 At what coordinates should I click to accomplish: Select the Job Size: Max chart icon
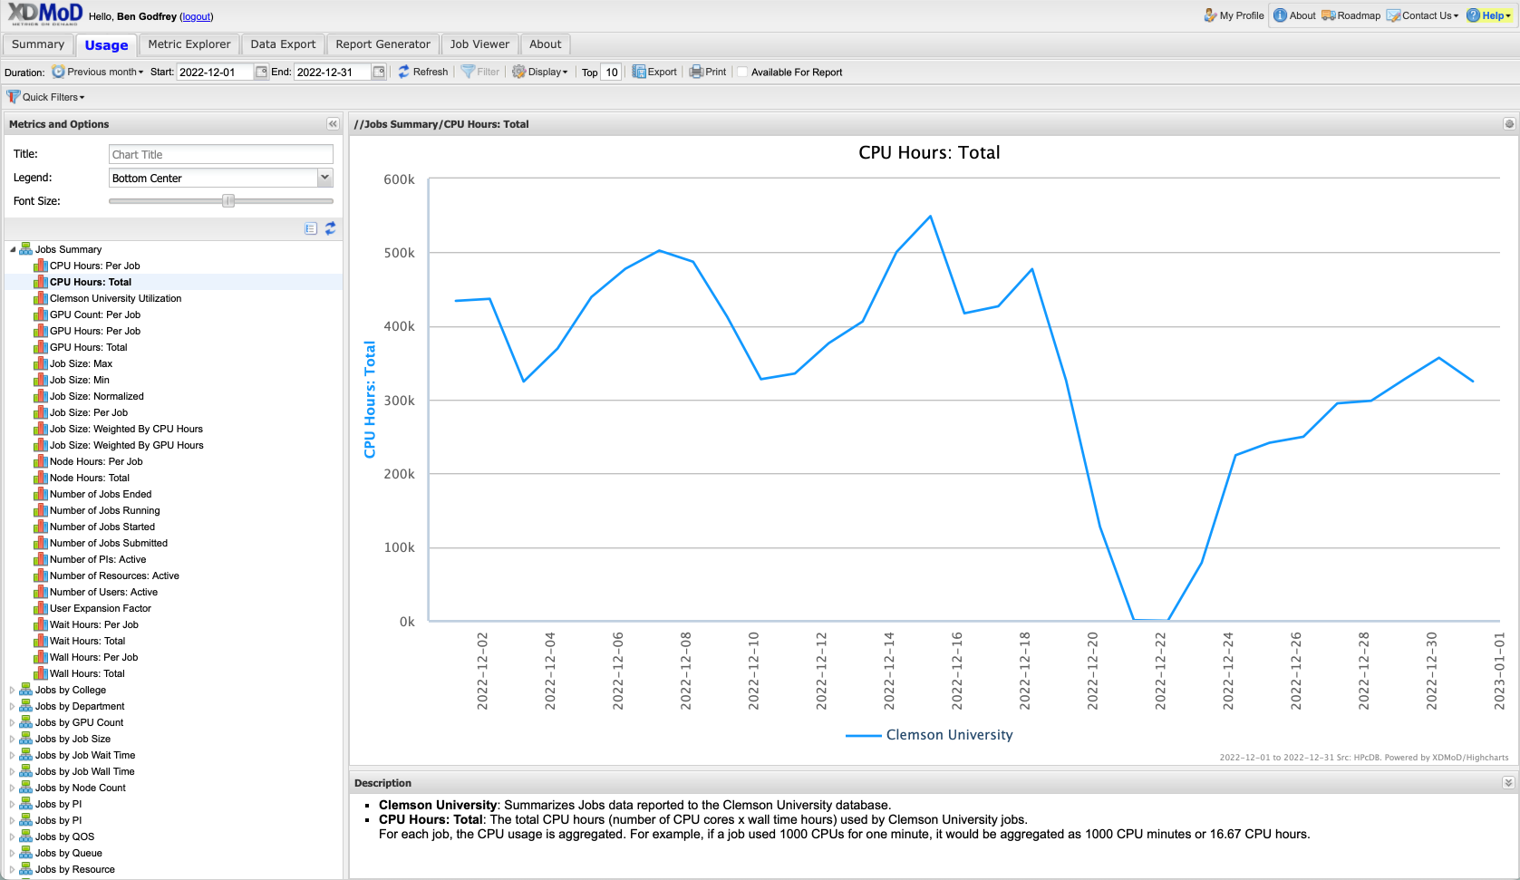point(40,363)
